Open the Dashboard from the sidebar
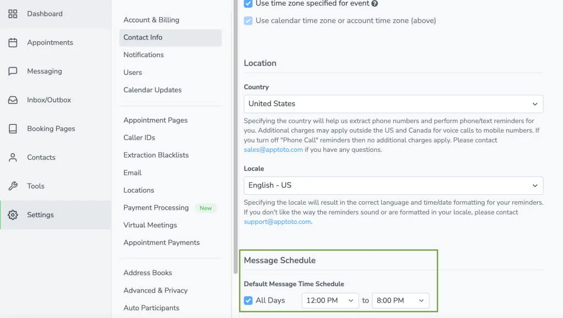 [x=15, y=13]
